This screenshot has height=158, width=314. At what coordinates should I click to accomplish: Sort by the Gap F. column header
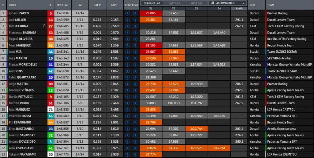114,6
